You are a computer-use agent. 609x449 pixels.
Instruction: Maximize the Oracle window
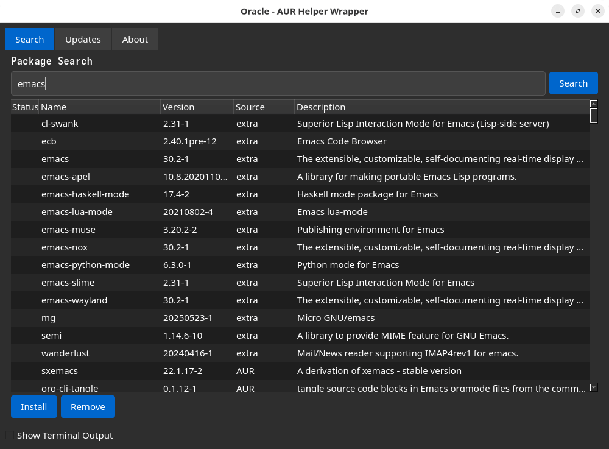click(578, 11)
